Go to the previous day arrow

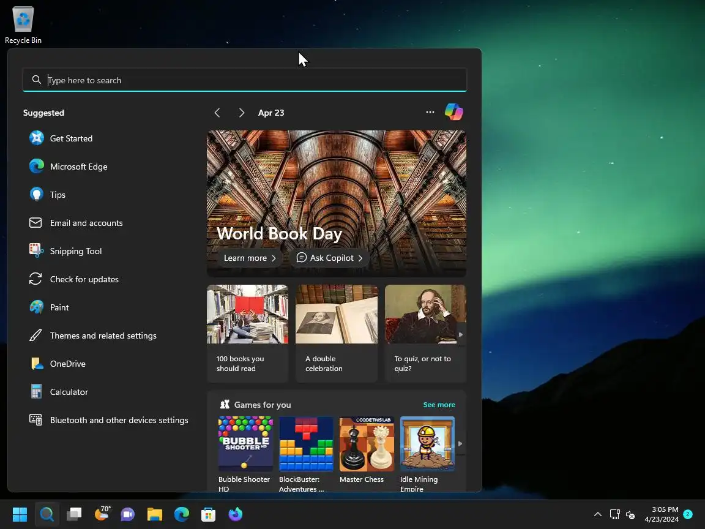pos(217,113)
